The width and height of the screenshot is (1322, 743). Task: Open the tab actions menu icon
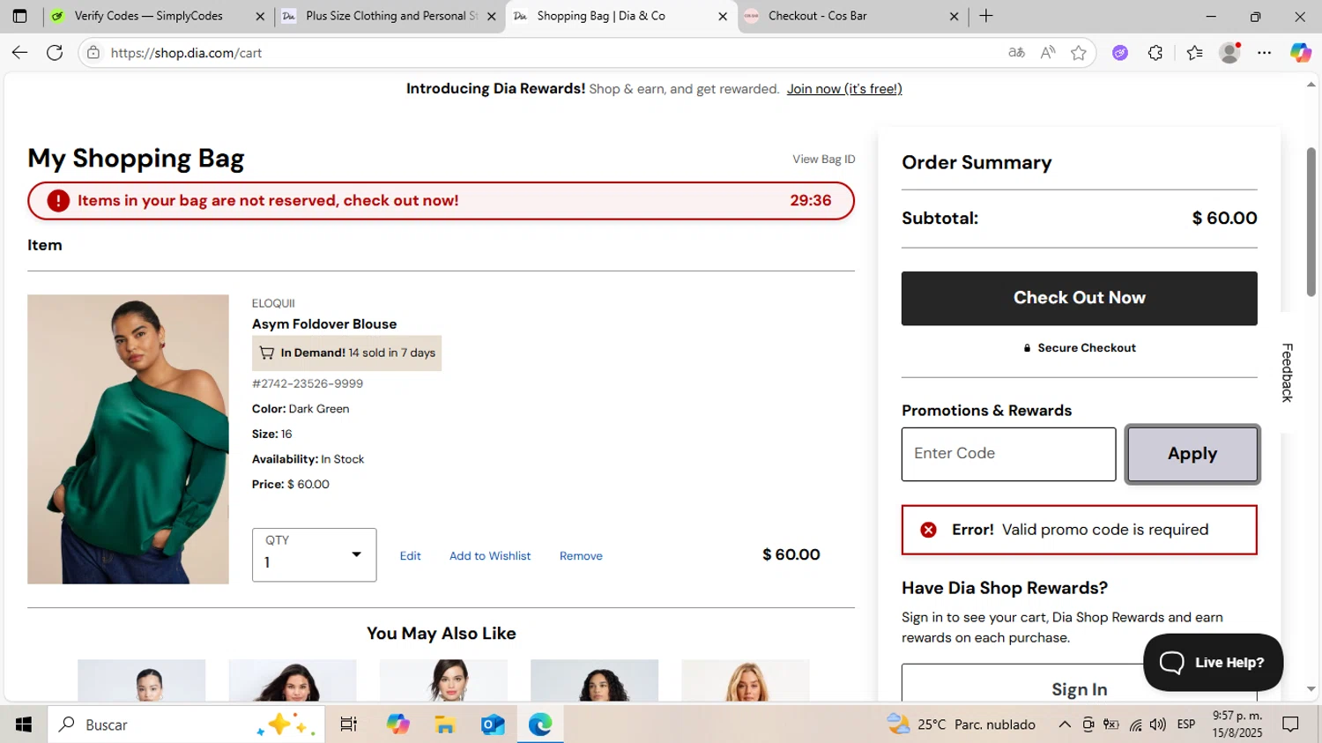[19, 16]
